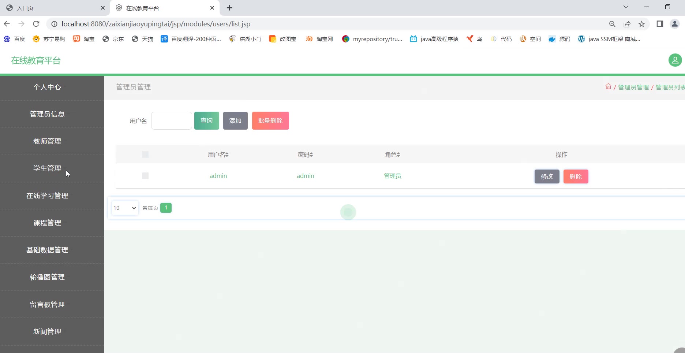Bookmark this page with star icon

coord(641,24)
